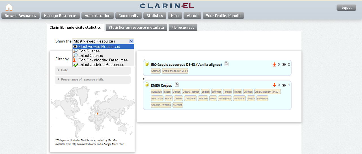Go to the home page icon
362x154 pixels.
(x=9, y=7)
